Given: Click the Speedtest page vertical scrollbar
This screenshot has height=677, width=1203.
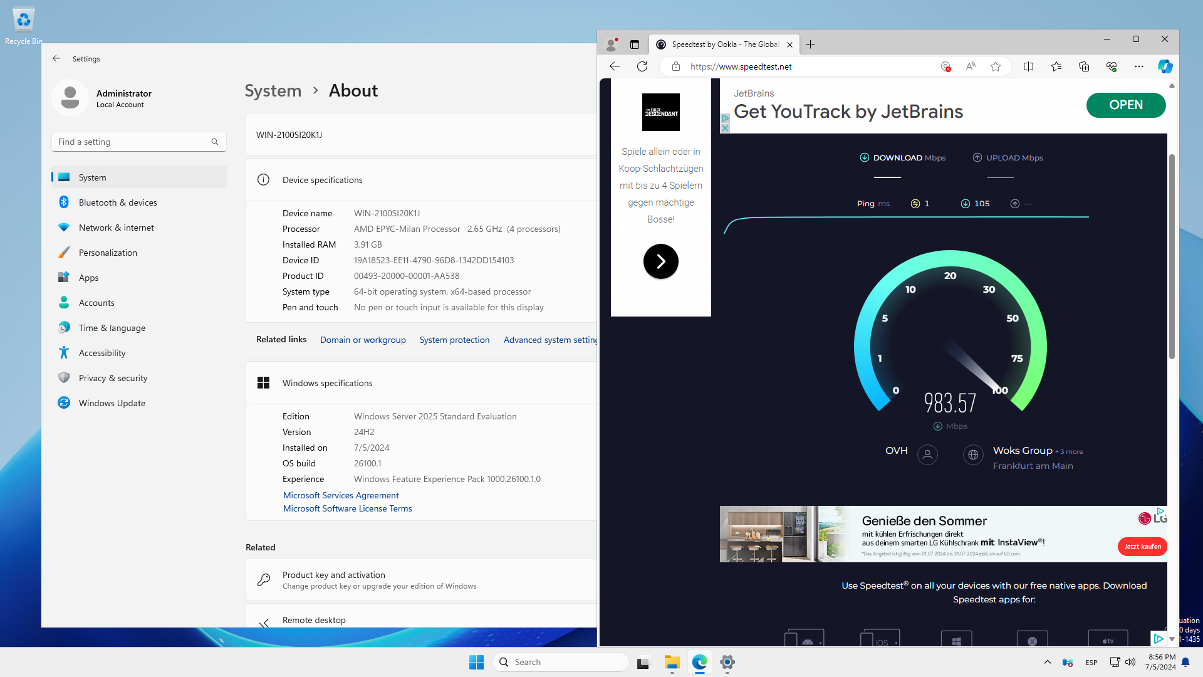Looking at the screenshot, I should pos(1171,257).
